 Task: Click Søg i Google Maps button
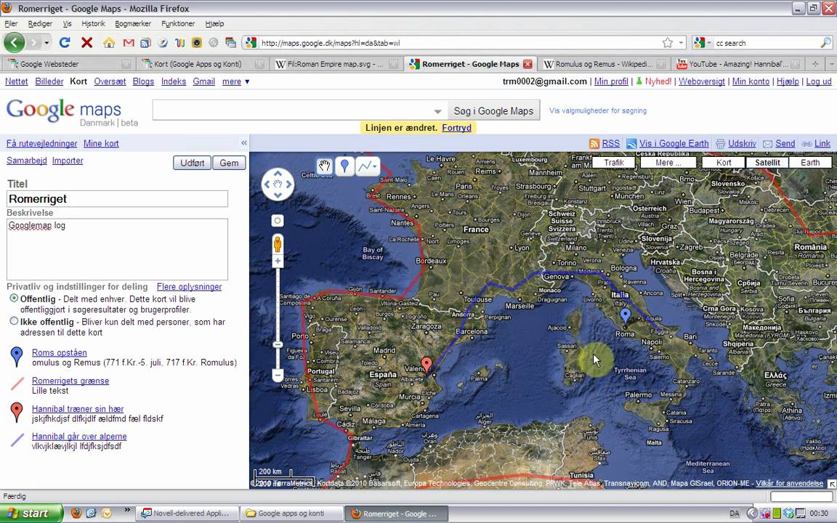click(x=494, y=111)
